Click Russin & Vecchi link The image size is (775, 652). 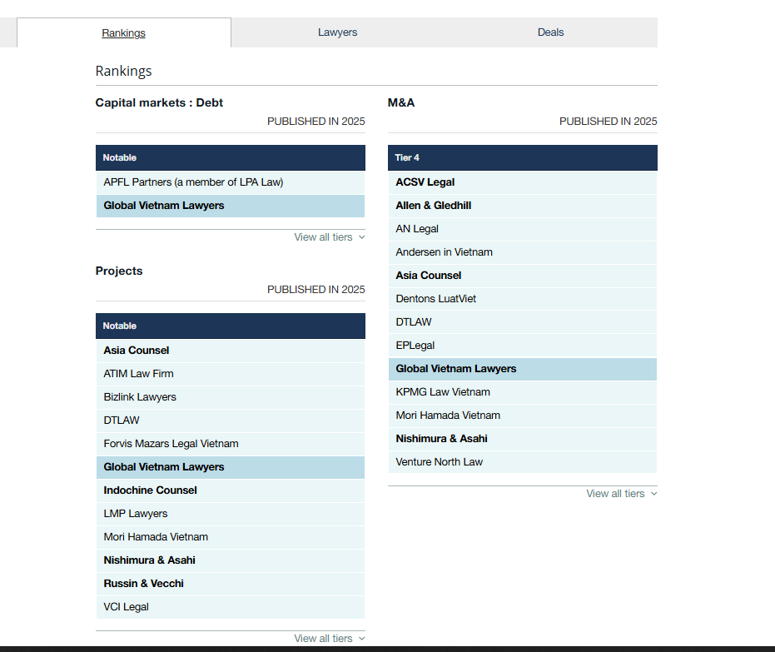pos(143,584)
